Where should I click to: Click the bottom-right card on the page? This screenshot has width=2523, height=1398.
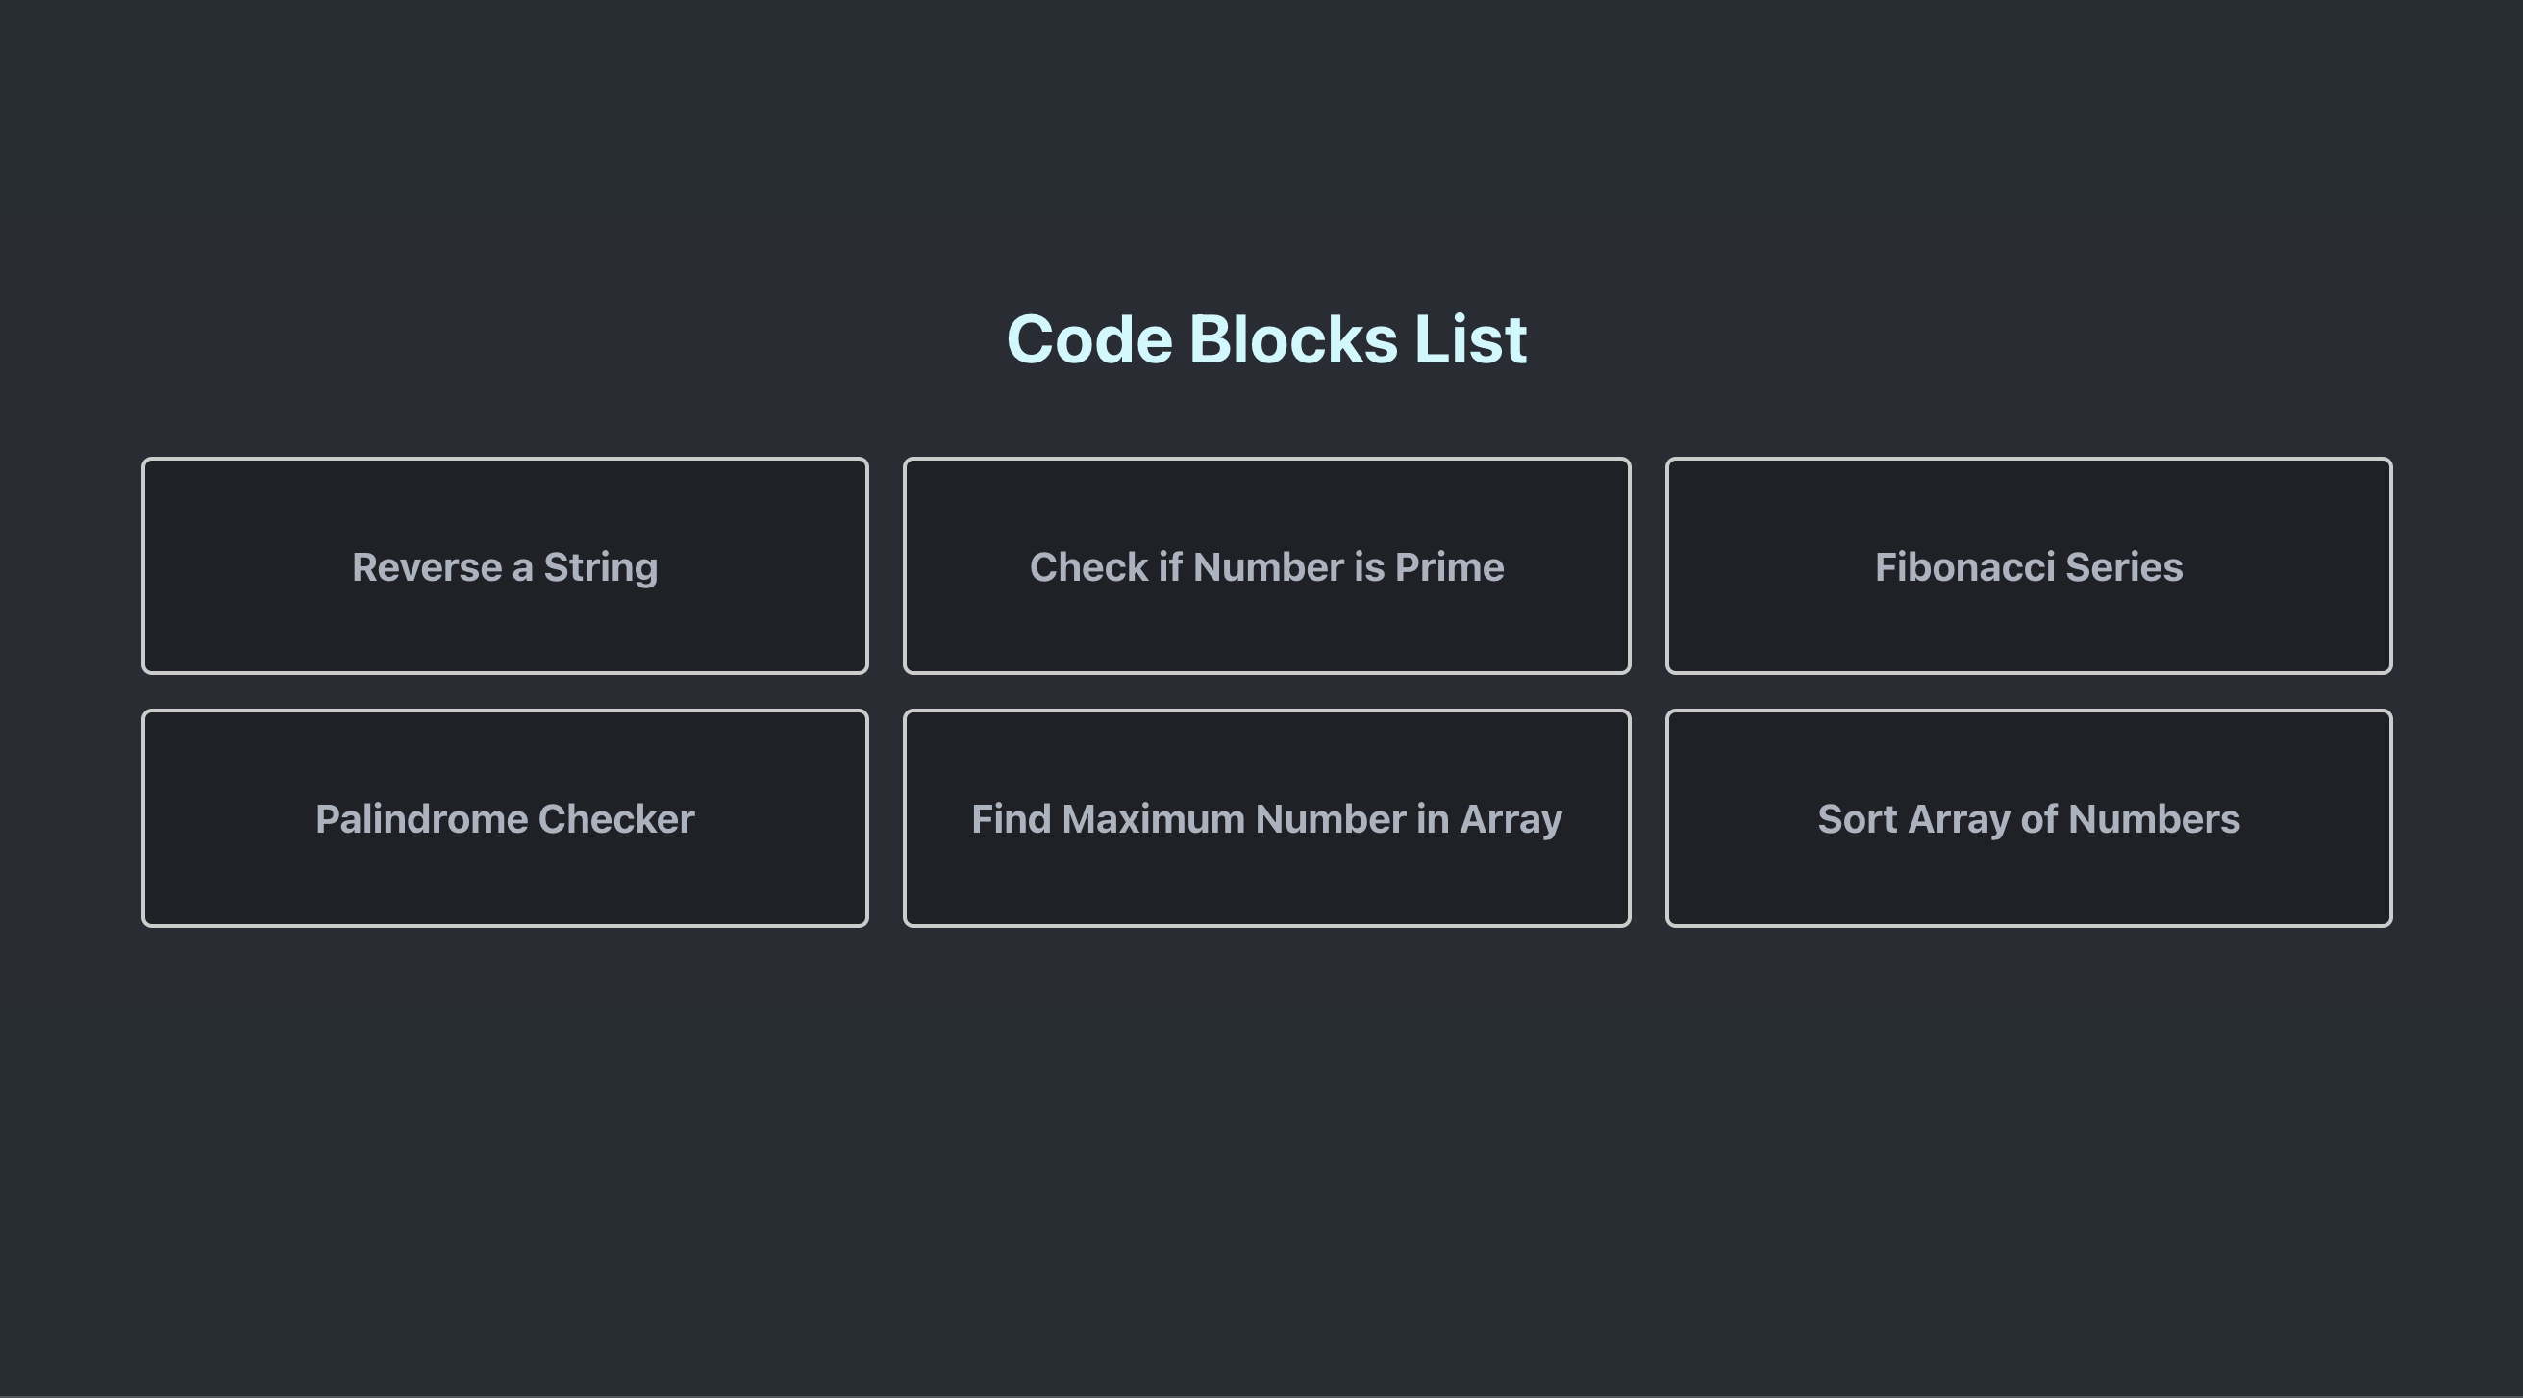pos(2029,819)
